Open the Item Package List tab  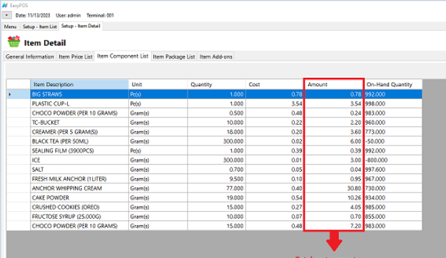coord(174,57)
